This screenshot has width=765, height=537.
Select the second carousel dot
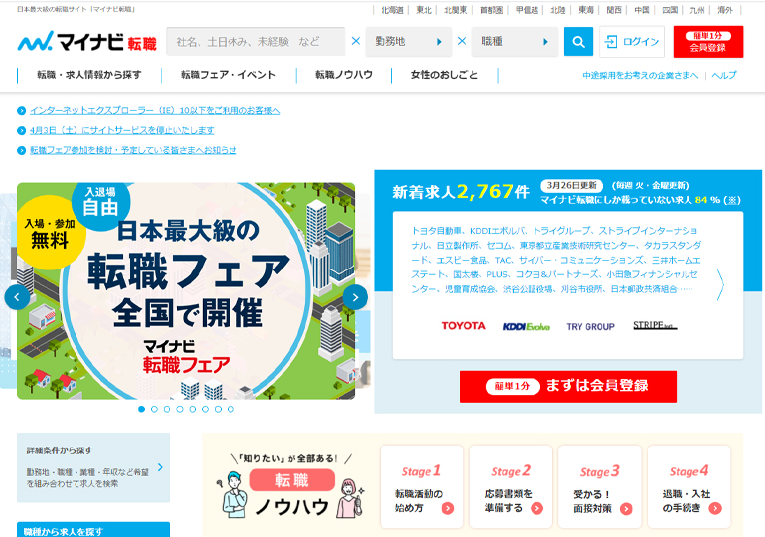click(154, 409)
